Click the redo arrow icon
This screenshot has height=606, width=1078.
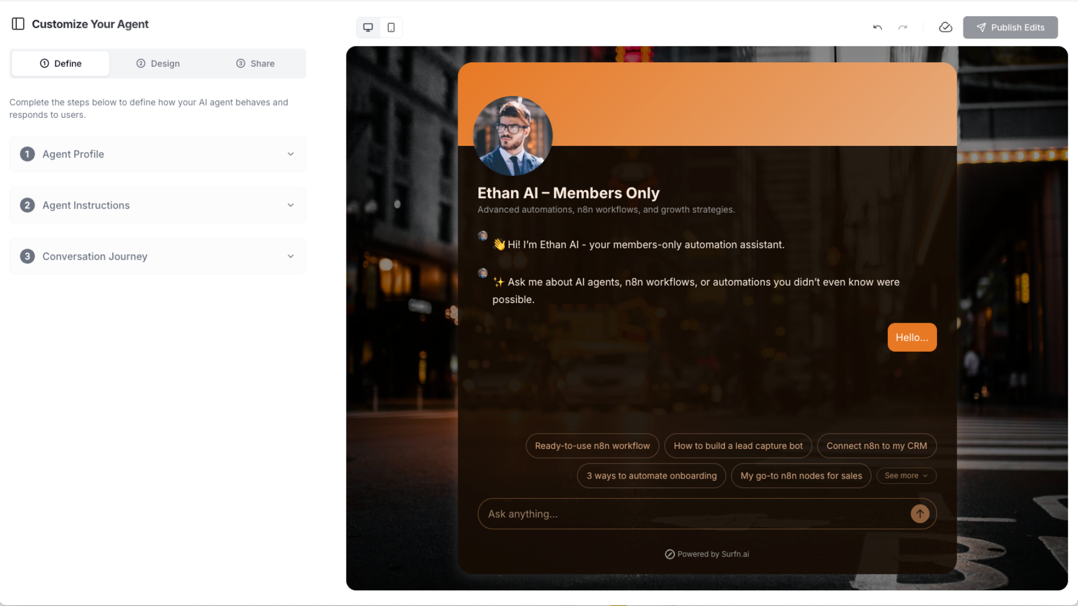[903, 27]
